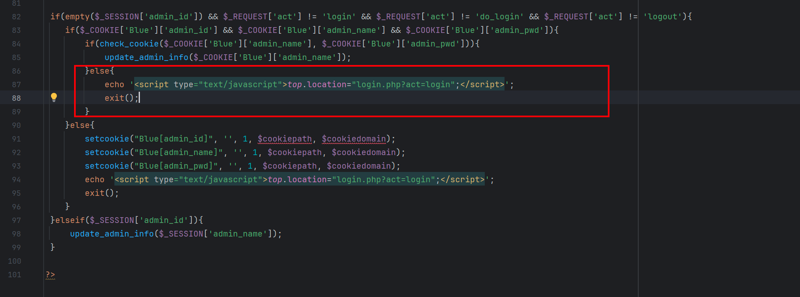Click 'admin_pwd' on line 84
The width and height of the screenshot is (800, 297).
coord(433,44)
